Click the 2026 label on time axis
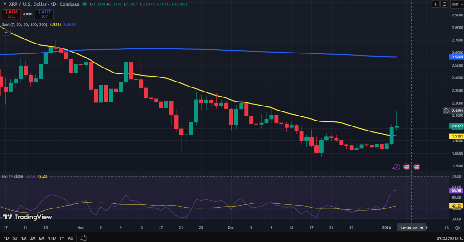This screenshot has width=464, height=242. (387, 228)
